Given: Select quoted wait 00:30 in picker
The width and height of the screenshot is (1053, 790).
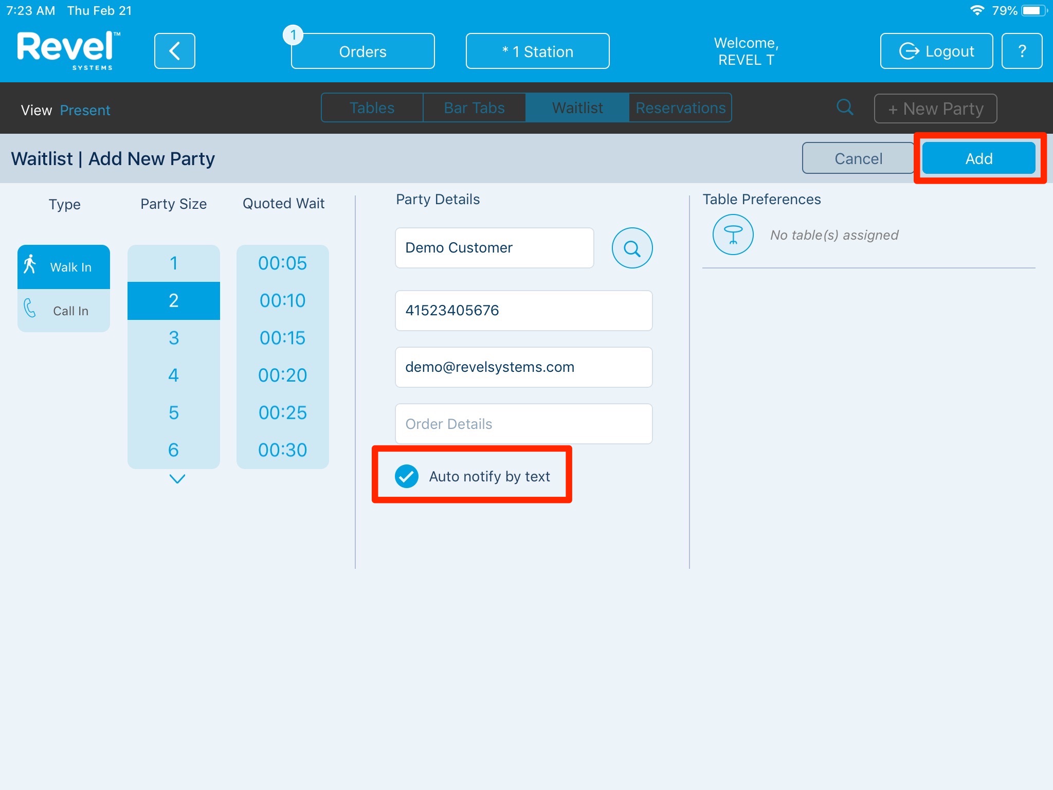Looking at the screenshot, I should pos(282,450).
